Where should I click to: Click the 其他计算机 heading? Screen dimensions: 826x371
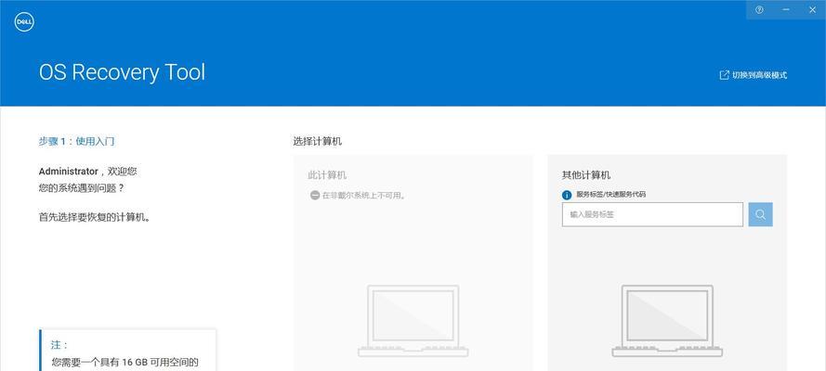click(x=586, y=175)
